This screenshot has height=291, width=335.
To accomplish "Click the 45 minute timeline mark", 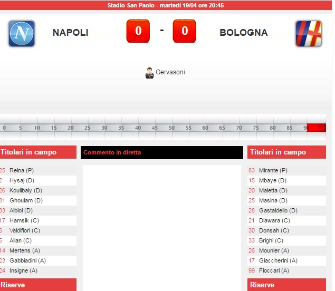I will click(155, 128).
